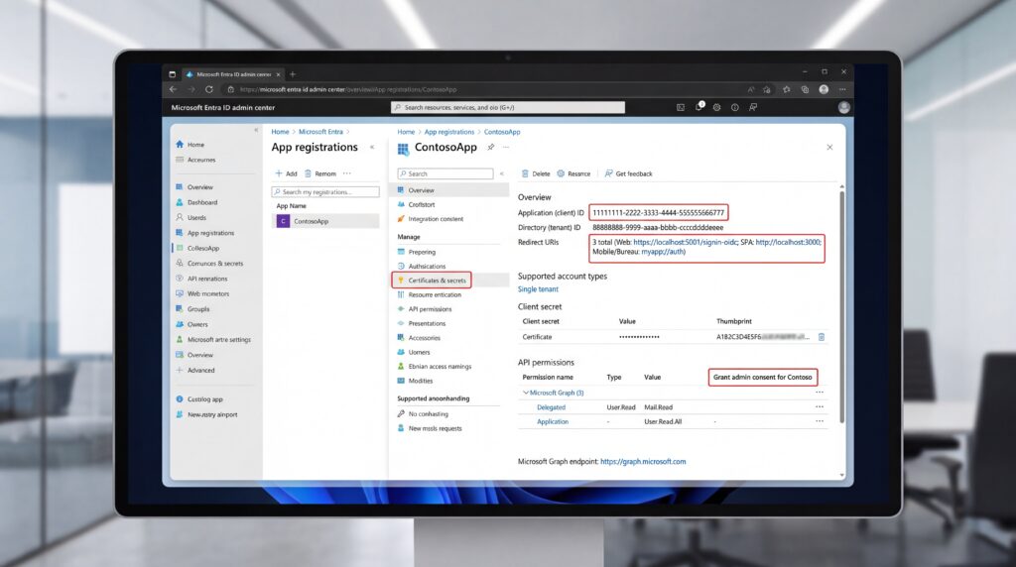Click the Microsoft Entra breadcrumb
Image resolution: width=1016 pixels, height=567 pixels.
coord(320,132)
